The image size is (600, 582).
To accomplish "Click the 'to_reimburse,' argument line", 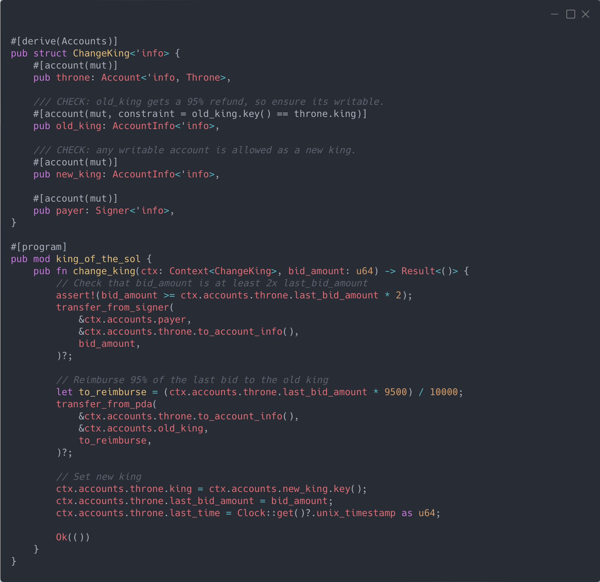I will [x=115, y=441].
